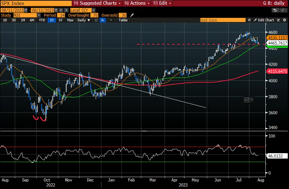Click the 46.0132 RSI value label
Viewport: 289px width, 189px height.
pyautogui.click(x=277, y=156)
